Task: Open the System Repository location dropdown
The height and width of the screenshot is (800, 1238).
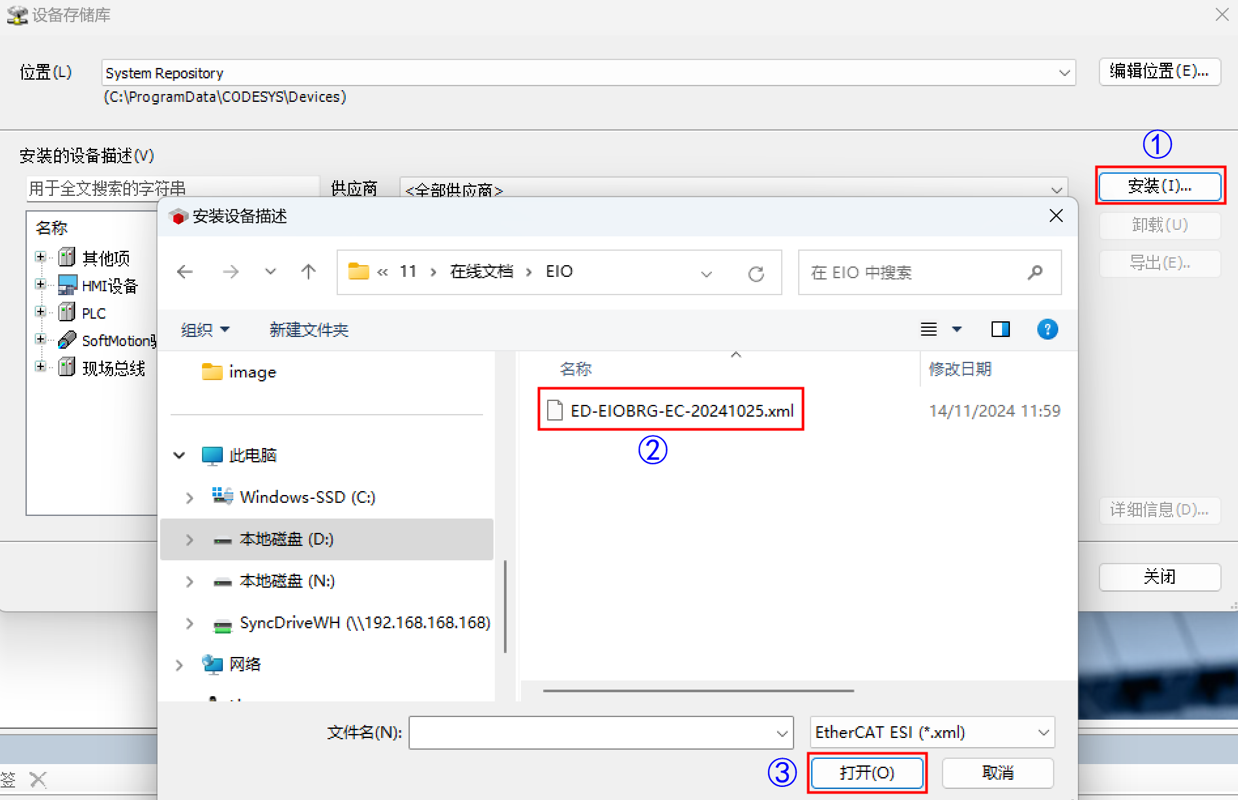Action: (1064, 73)
